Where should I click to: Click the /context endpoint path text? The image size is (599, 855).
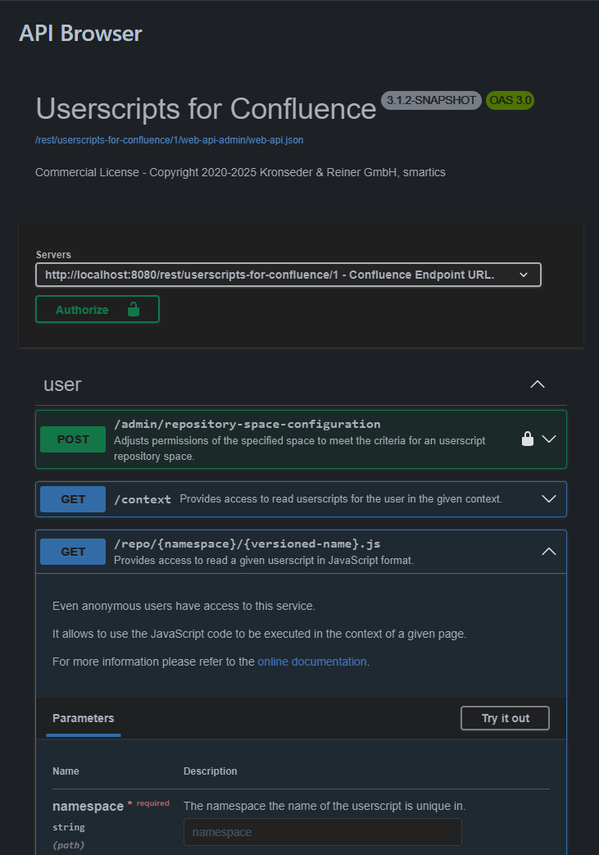tap(143, 499)
